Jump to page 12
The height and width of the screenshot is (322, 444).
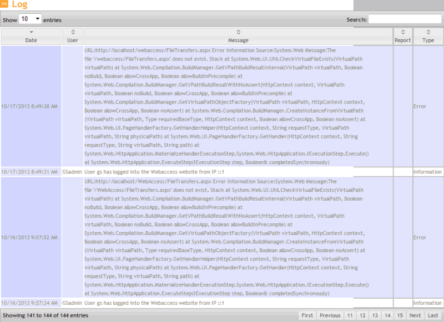pyautogui.click(x=363, y=315)
